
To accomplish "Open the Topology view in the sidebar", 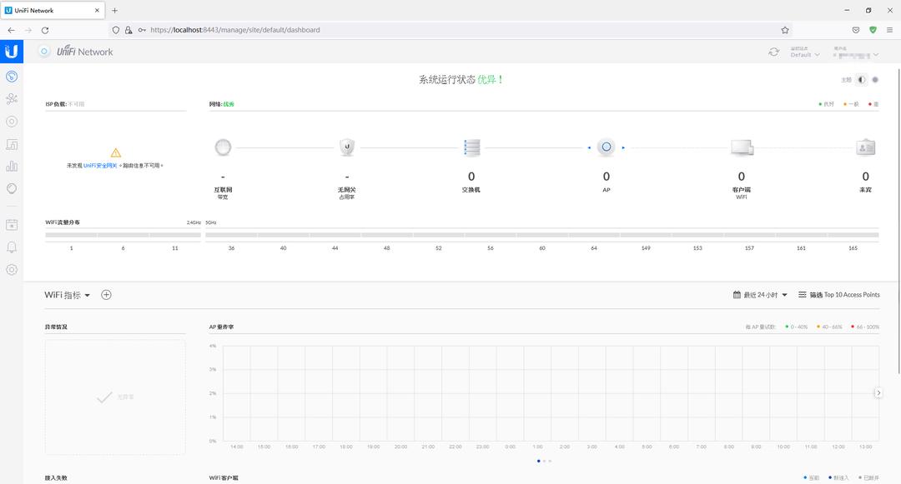I will click(x=12, y=99).
